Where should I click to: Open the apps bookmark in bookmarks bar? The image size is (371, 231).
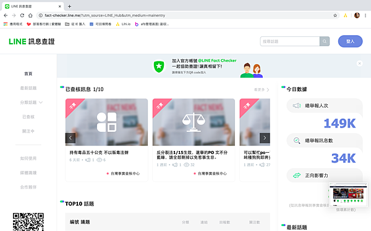pos(13,24)
